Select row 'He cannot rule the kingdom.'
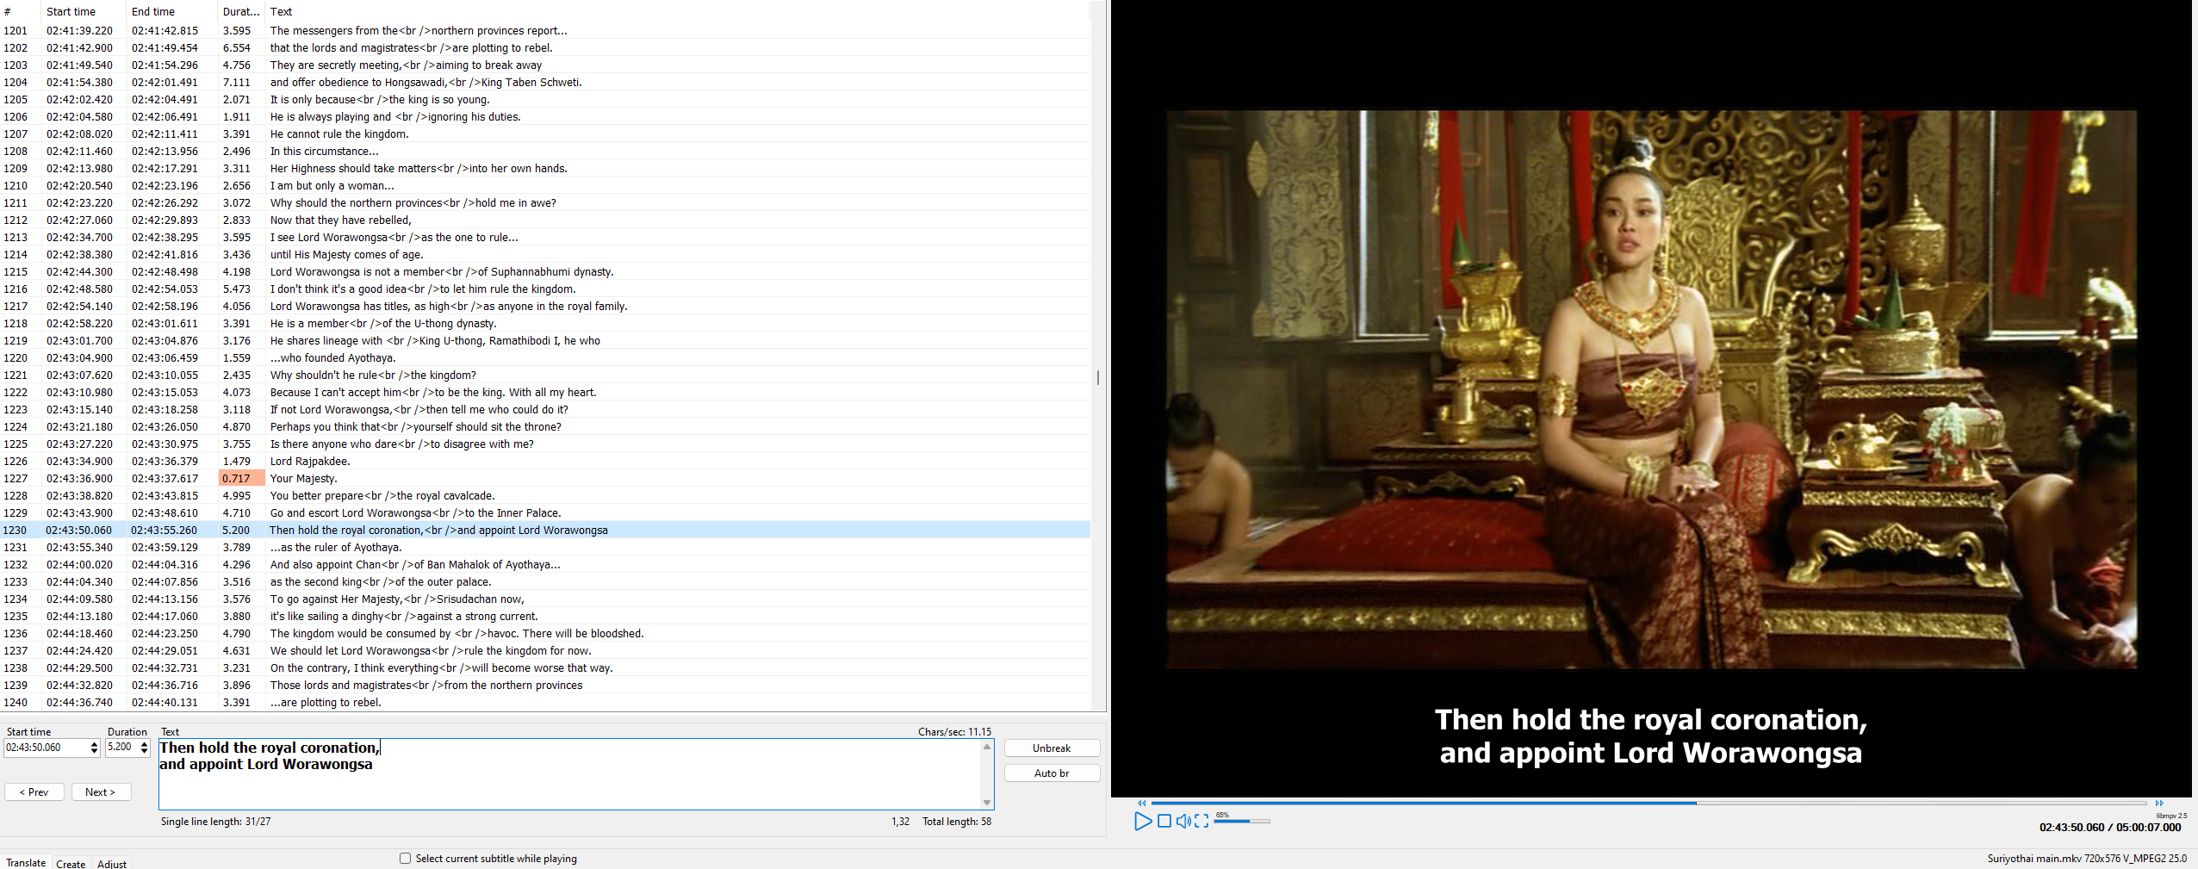The height and width of the screenshot is (869, 2198). pyautogui.click(x=545, y=133)
